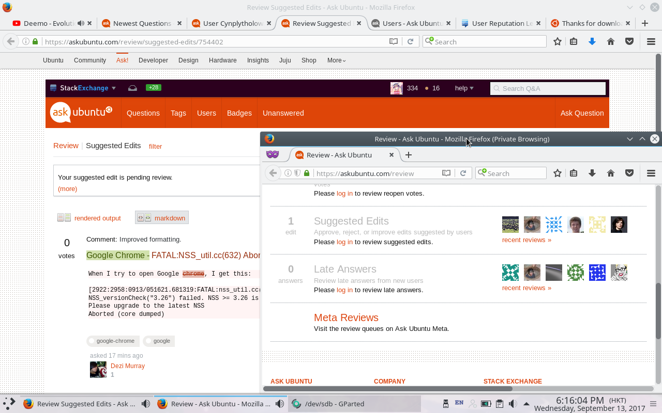Open Unanswered in Ask Ubuntu navigation
The width and height of the screenshot is (662, 413).
[283, 113]
